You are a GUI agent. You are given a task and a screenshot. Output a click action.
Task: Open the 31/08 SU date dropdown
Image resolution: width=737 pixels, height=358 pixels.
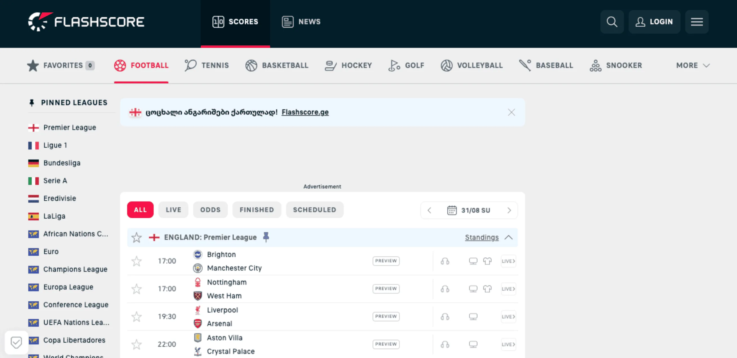(x=469, y=210)
